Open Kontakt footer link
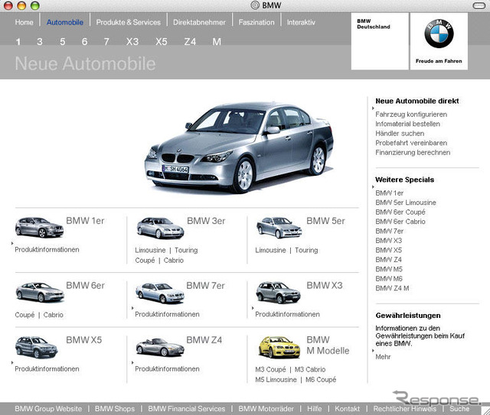The width and height of the screenshot is (490, 415). coord(347,409)
